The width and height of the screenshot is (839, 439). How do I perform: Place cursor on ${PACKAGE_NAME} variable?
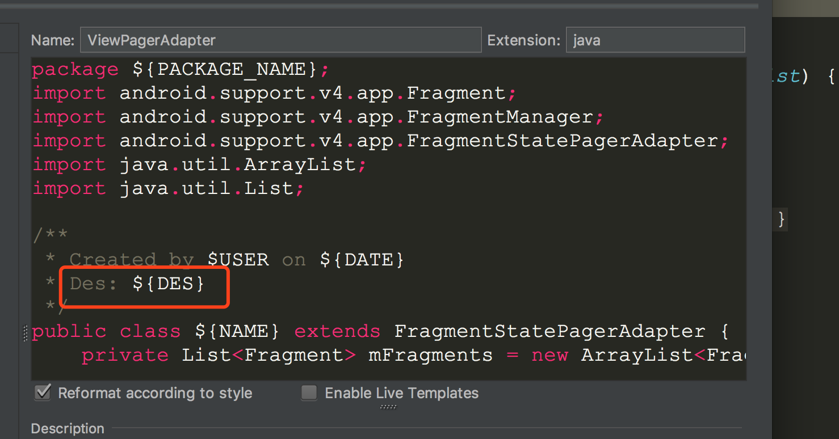pos(224,69)
